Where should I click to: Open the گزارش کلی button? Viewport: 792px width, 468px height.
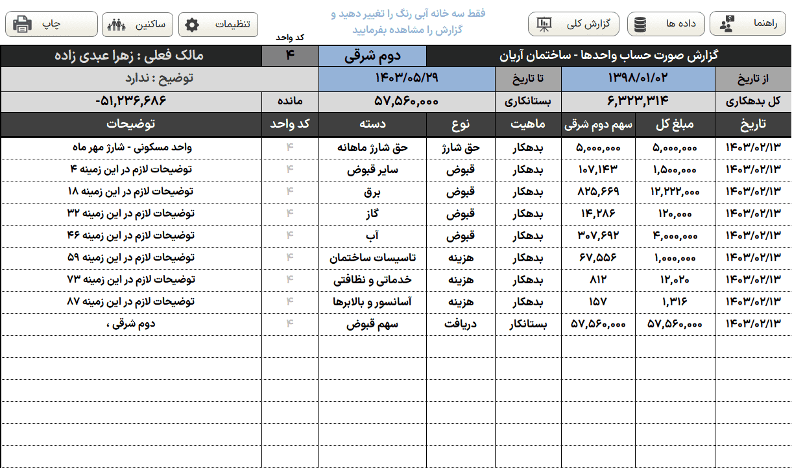[x=574, y=25]
